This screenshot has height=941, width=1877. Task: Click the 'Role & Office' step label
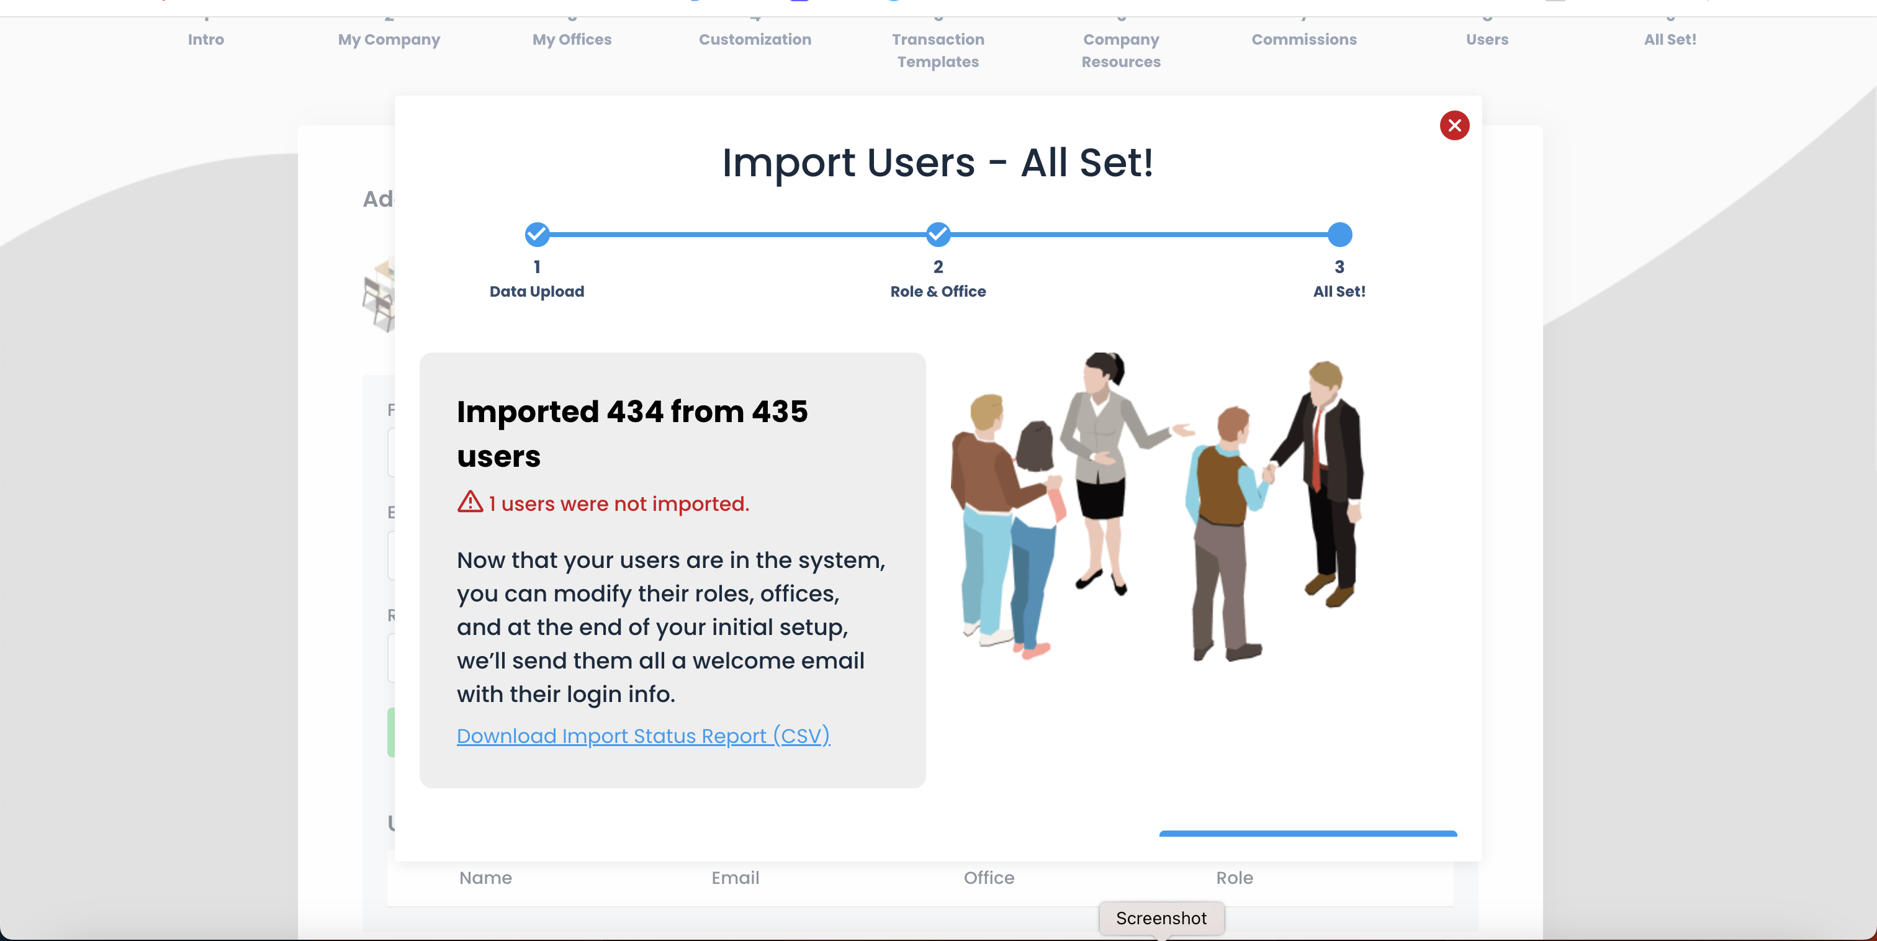tap(938, 291)
